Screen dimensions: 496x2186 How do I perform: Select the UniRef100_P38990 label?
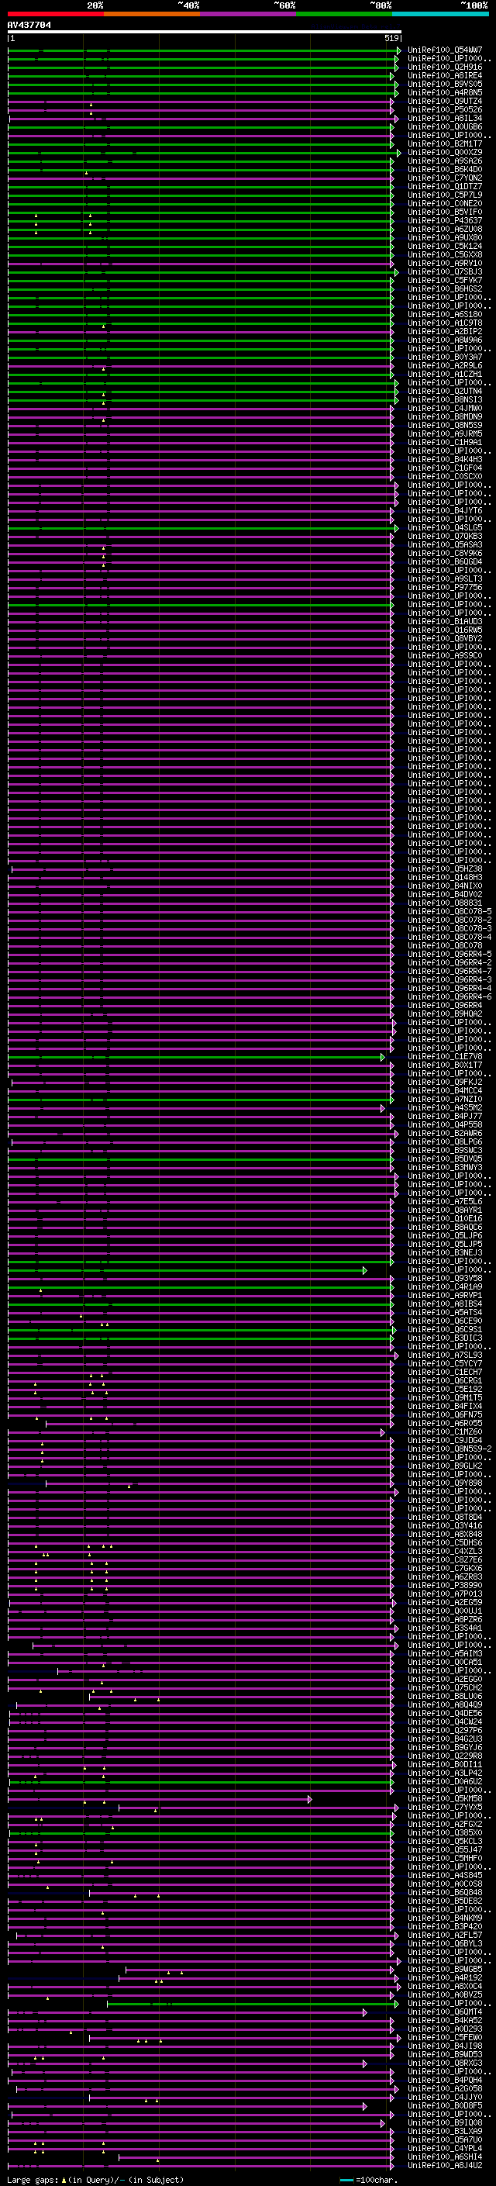click(444, 1585)
